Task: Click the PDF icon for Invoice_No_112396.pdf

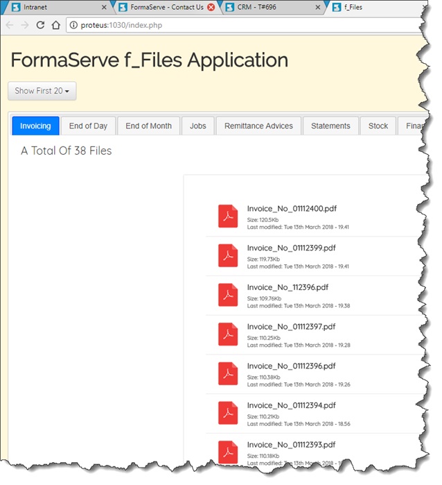Action: [x=228, y=295]
